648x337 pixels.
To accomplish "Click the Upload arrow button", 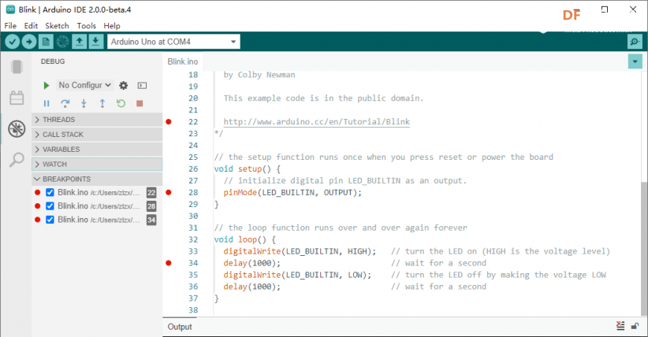I will [29, 42].
